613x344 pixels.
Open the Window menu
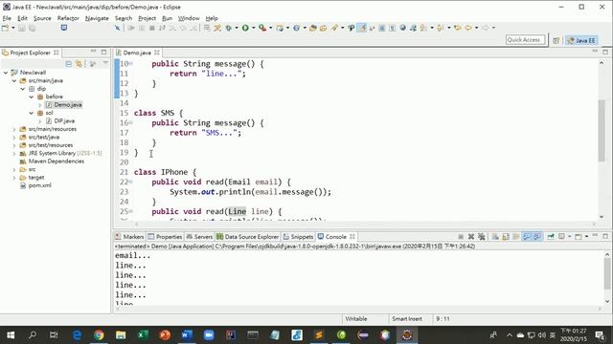click(189, 18)
